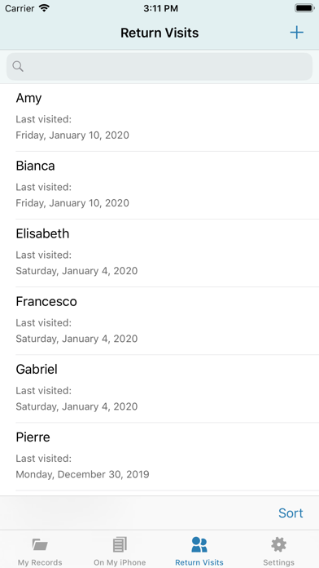The image size is (319, 568).
Task: Tap the battery indicator in status bar
Action: click(304, 8)
